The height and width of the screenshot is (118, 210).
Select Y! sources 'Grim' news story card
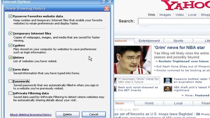[x=137, y=80]
